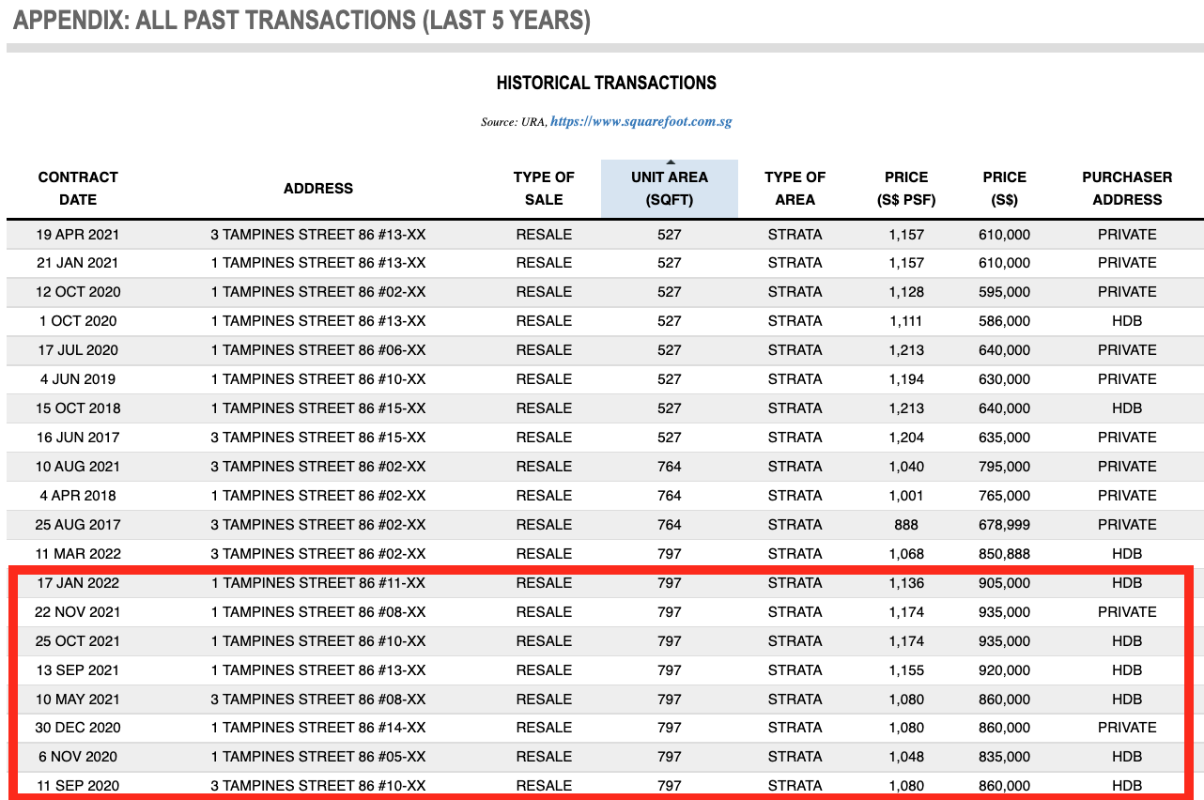The width and height of the screenshot is (1204, 800).
Task: Click the PSF value '1,136'
Action: pyautogui.click(x=906, y=583)
